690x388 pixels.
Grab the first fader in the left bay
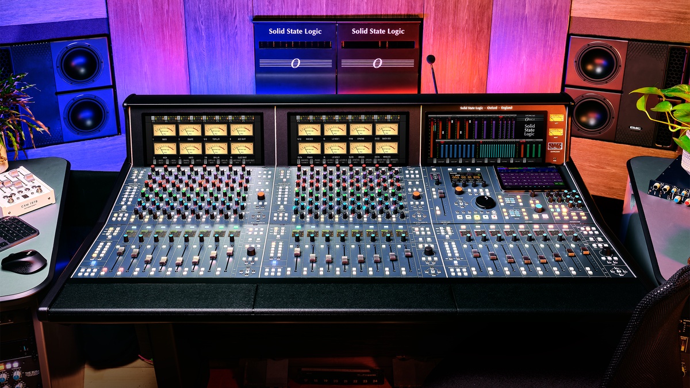click(x=121, y=251)
